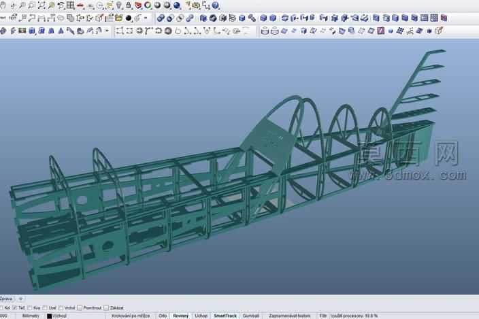Open the four-viewport layout icon
This screenshot has height=319, width=479.
coord(71,5)
